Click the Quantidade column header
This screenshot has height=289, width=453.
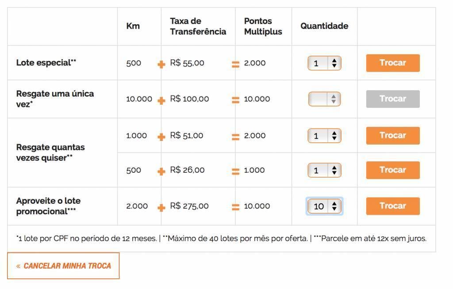(324, 26)
